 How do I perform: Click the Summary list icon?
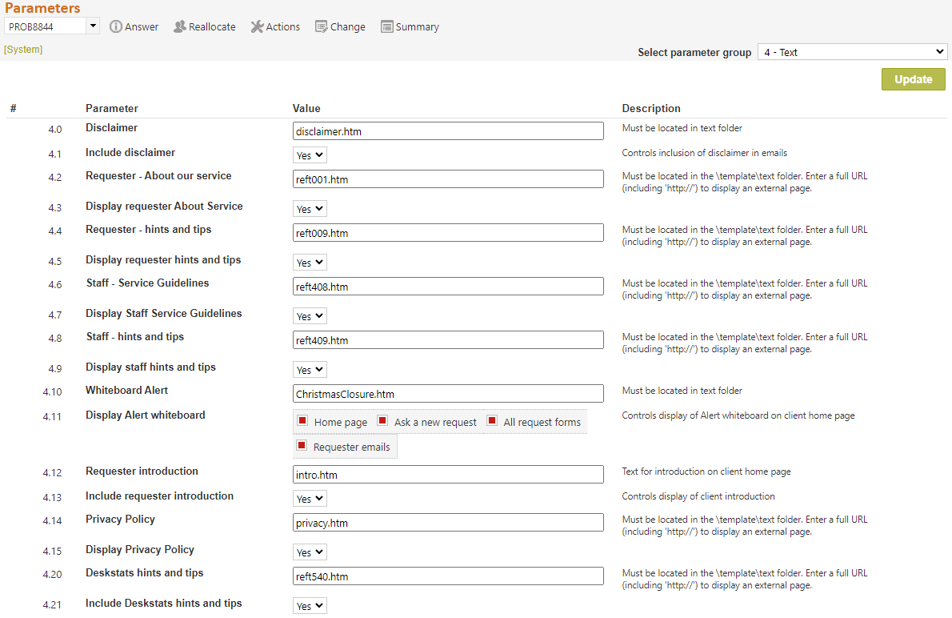386,26
